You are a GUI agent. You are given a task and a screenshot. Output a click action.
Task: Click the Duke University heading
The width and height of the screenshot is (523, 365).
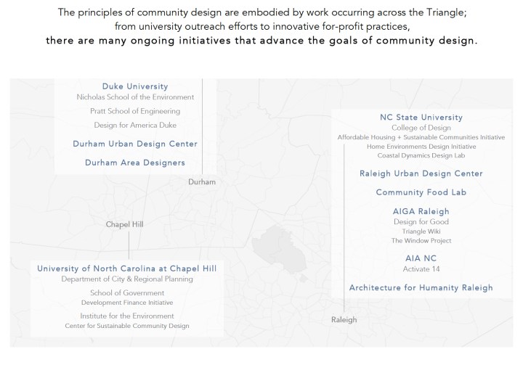(x=135, y=86)
